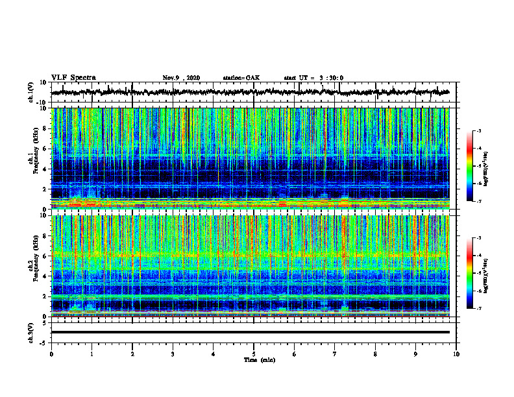Click the 'Time (min)' x-axis title
This screenshot has height=397, width=514.
click(x=260, y=360)
